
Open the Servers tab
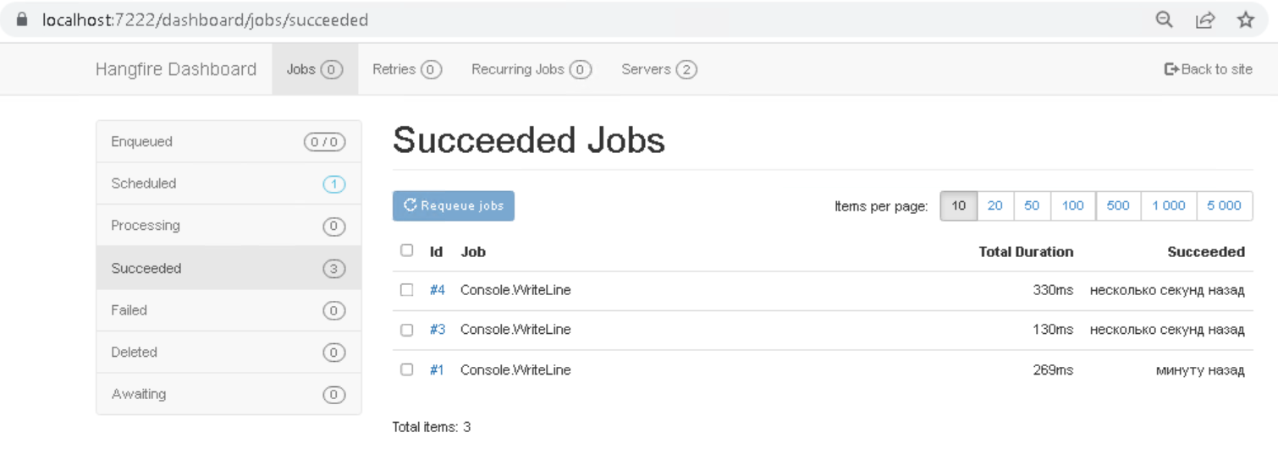(x=658, y=69)
